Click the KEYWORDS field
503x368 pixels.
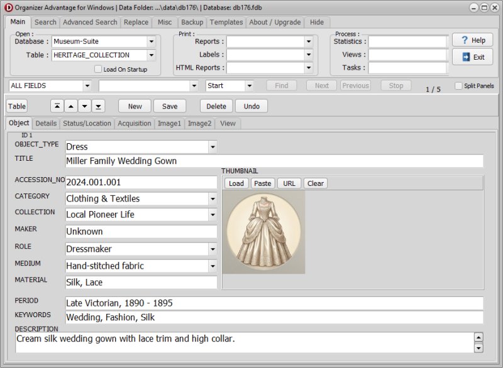point(274,317)
